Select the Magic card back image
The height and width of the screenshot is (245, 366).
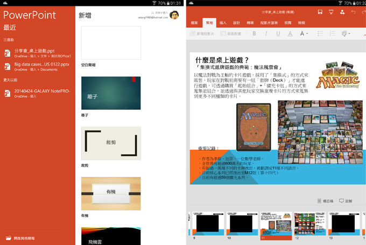(254, 127)
